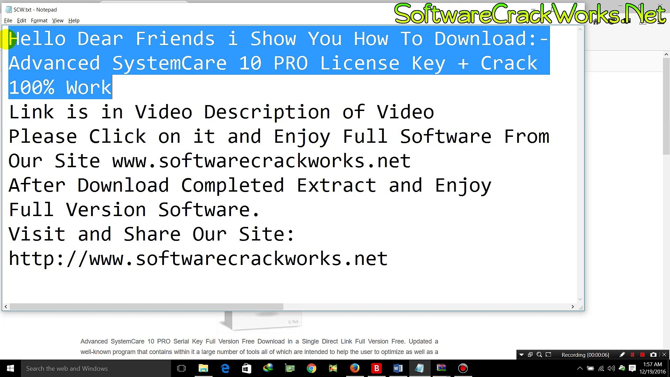The height and width of the screenshot is (377, 670).
Task: Open Microsoft Word from taskbar
Action: 398,368
